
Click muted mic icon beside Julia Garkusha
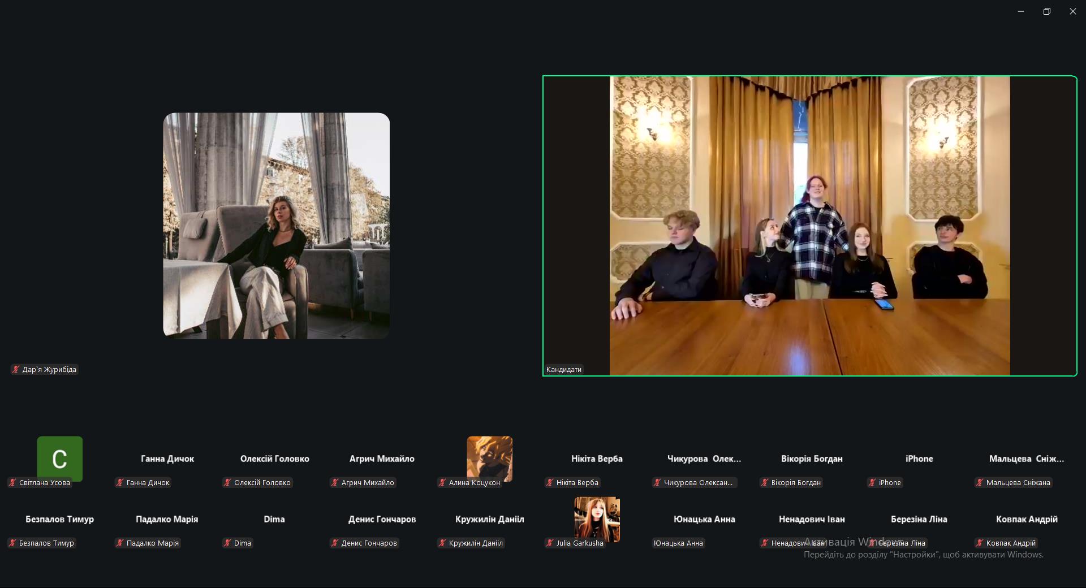[550, 543]
